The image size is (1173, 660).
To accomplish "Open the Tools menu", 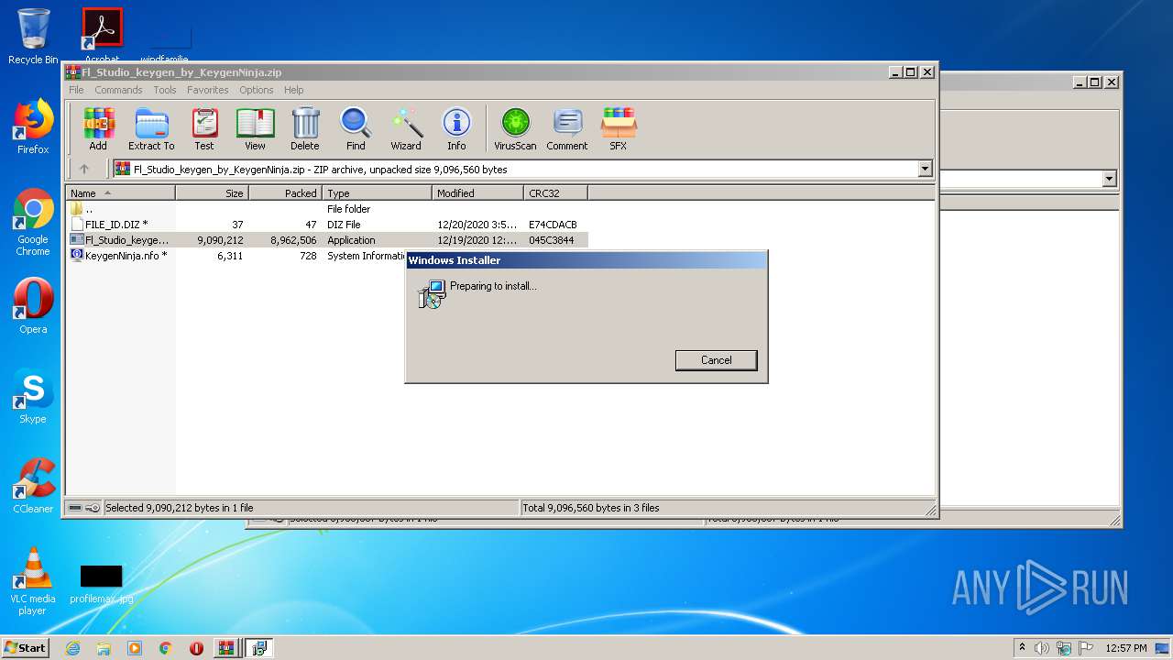I will click(x=165, y=90).
